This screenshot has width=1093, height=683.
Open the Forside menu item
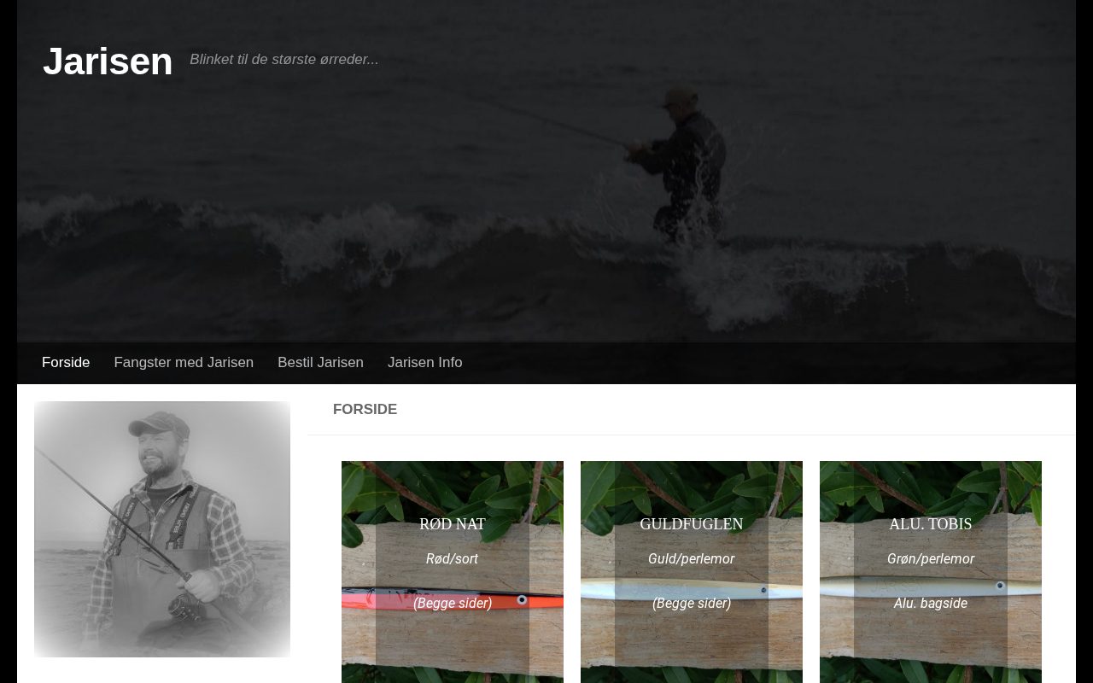[66, 363]
